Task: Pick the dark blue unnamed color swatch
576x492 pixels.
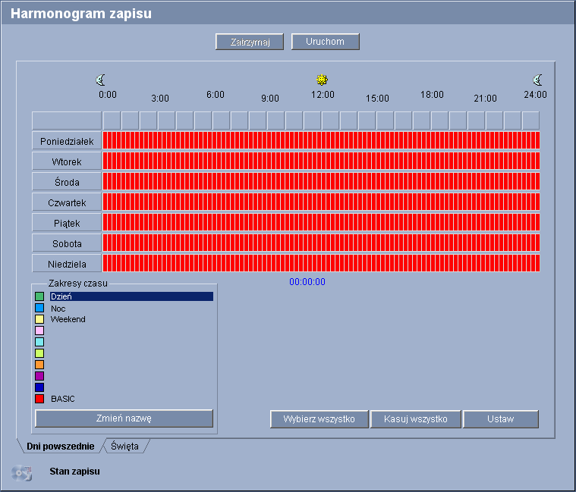Action: click(x=39, y=387)
